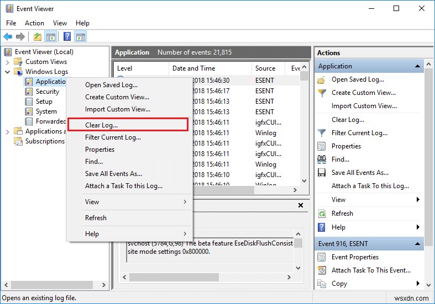Viewport: 435px width, 304px height.
Task: Click the Event Viewer title bar icon
Action: tap(9, 9)
